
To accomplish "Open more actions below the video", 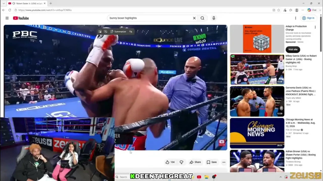I will click(x=224, y=162).
